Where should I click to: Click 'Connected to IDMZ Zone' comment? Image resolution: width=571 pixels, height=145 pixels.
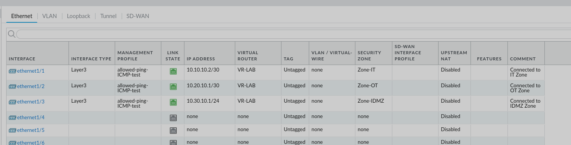[525, 103]
